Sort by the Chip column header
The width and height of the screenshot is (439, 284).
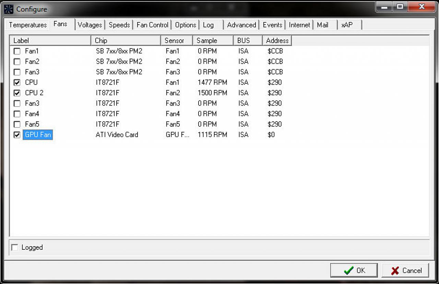click(126, 40)
